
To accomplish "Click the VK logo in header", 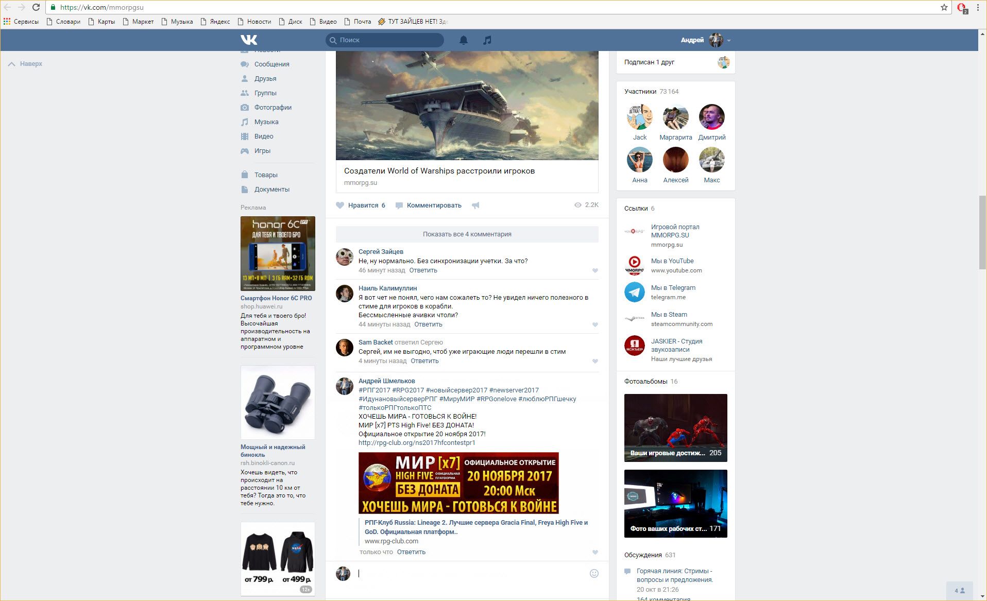I will click(249, 40).
